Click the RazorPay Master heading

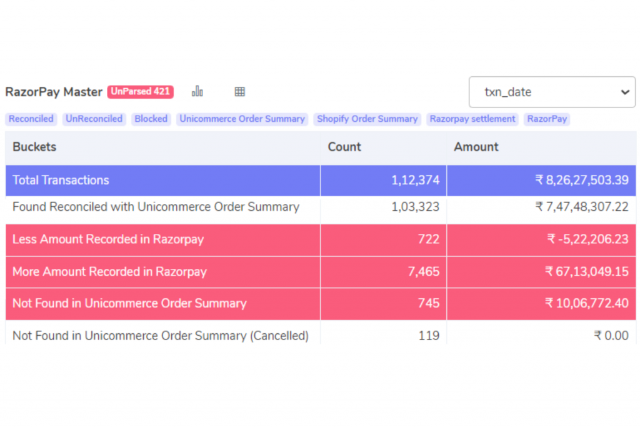pos(54,93)
